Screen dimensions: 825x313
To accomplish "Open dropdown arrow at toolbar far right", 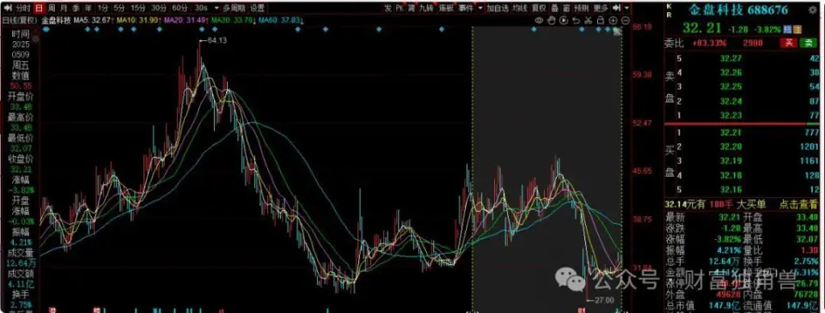I will click(x=626, y=8).
